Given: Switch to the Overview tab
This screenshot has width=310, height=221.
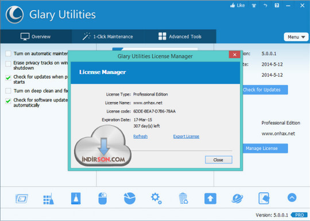Looking at the screenshot, I should [x=36, y=36].
